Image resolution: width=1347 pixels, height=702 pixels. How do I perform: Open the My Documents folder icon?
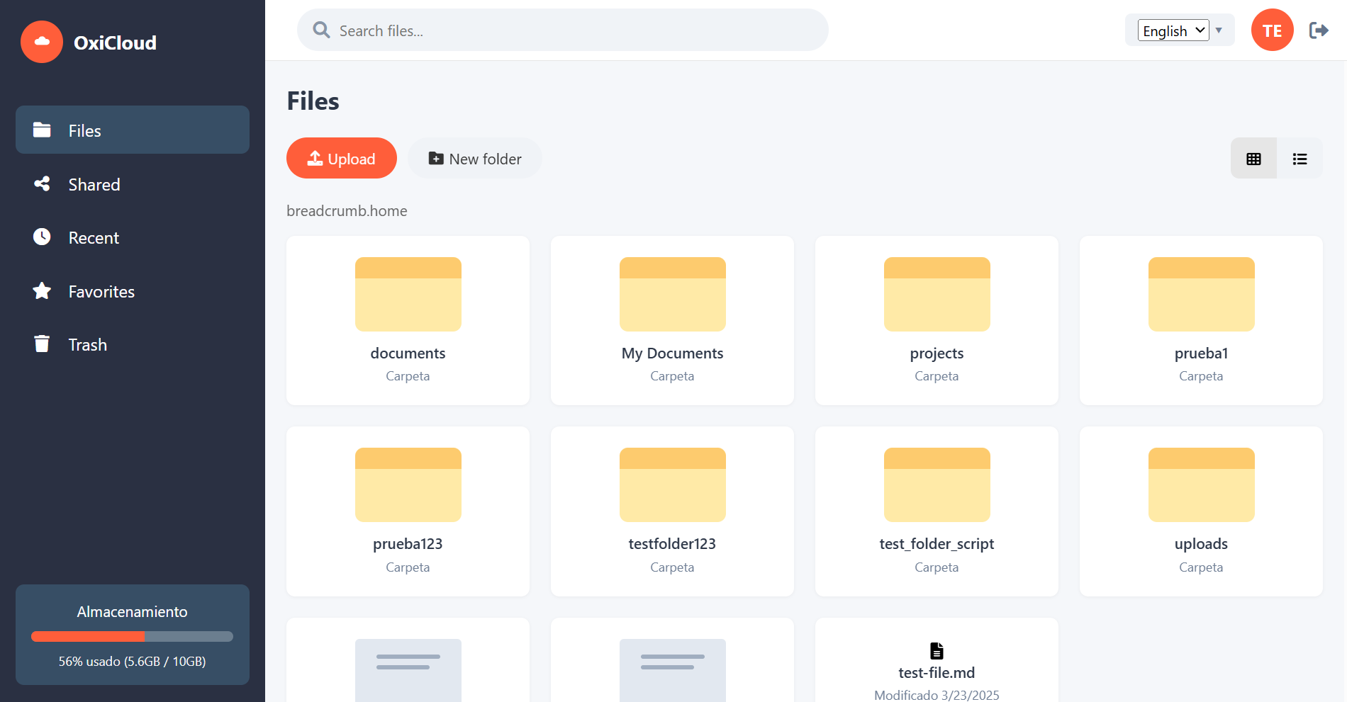(672, 294)
